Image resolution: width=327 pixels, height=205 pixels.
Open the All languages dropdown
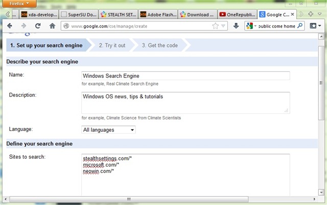coord(108,130)
